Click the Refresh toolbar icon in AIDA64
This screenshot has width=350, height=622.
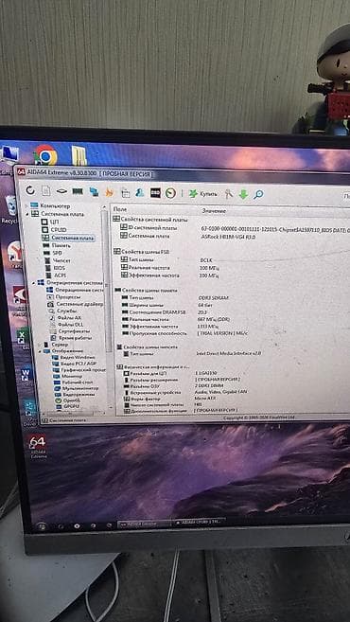pos(30,190)
